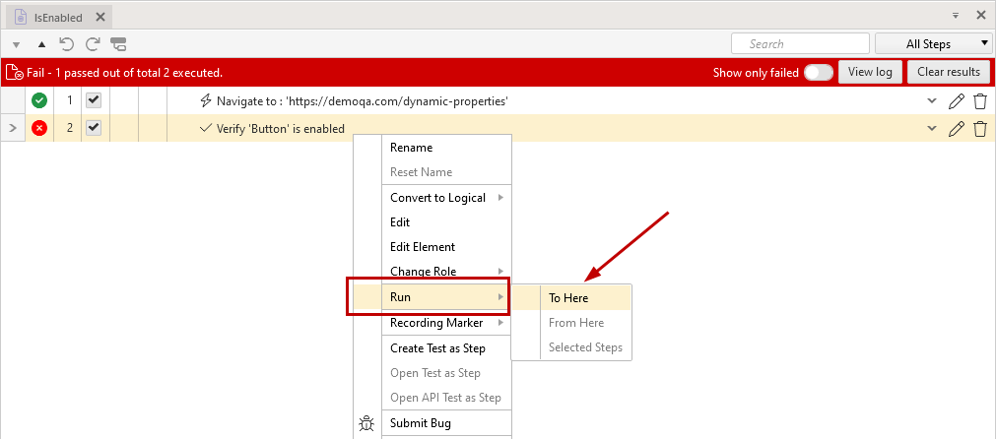Image resolution: width=996 pixels, height=439 pixels.
Task: Edit the Navigate step with pencil icon
Action: click(x=956, y=100)
